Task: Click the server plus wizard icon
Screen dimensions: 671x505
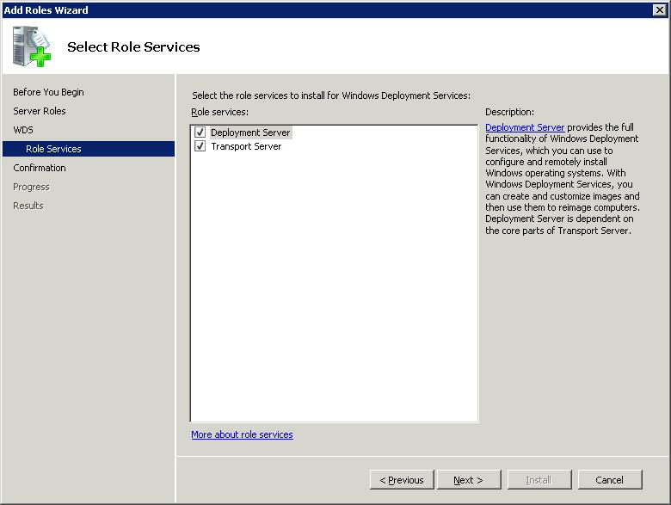Action: click(x=32, y=46)
